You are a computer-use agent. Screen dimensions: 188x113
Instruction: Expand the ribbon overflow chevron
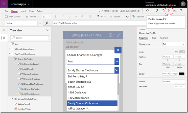(127, 17)
